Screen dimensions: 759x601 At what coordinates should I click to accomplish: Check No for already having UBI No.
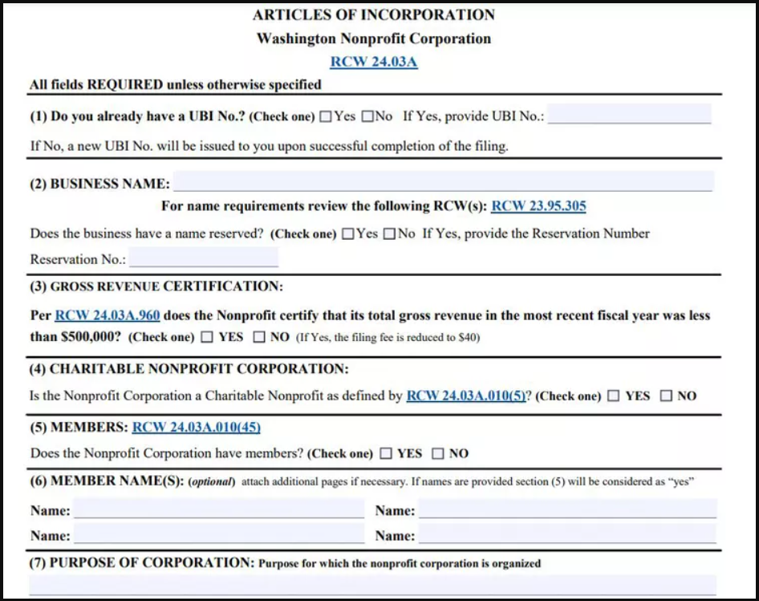click(368, 116)
